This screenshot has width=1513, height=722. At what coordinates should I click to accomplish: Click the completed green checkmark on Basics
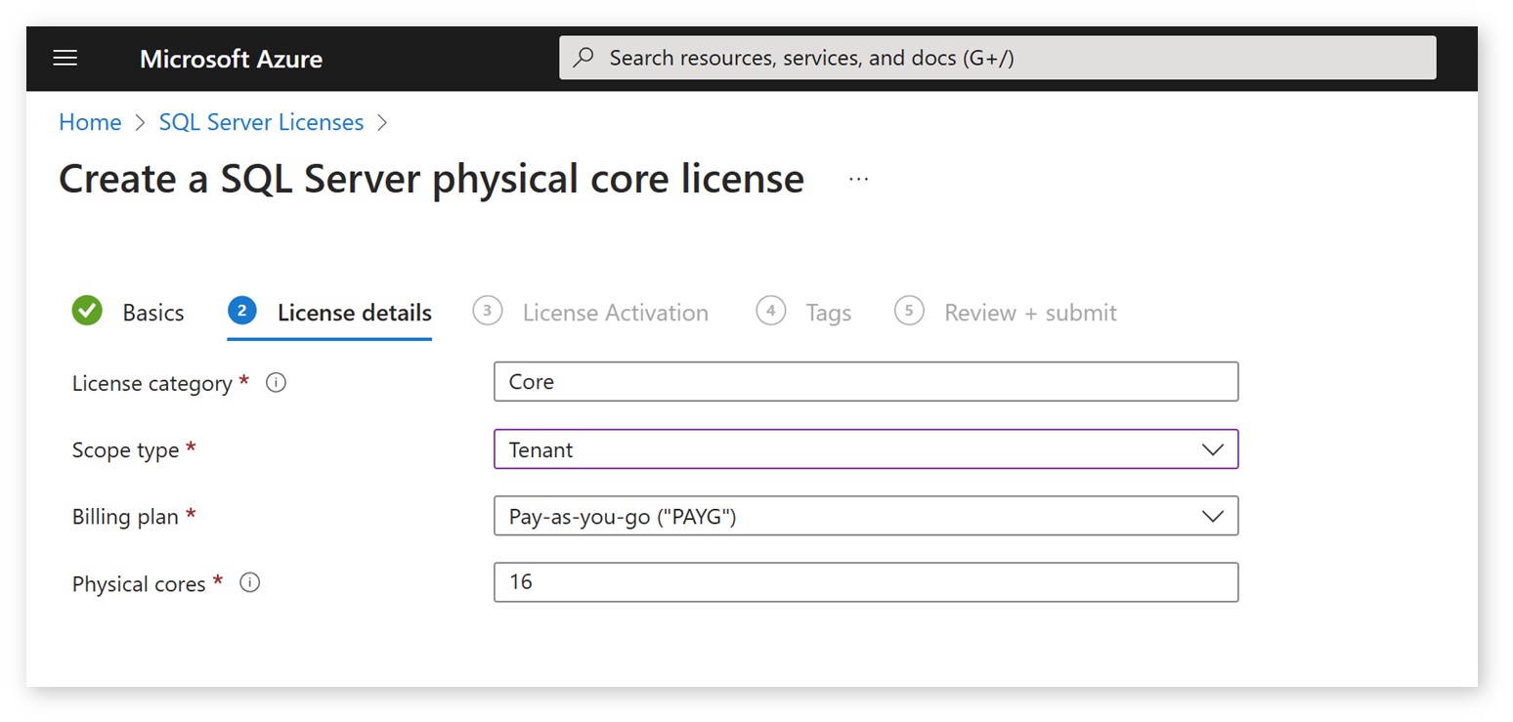(86, 311)
